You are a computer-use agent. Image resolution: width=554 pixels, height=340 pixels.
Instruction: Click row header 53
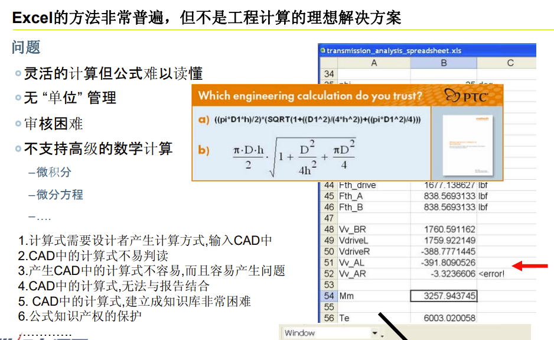click(x=328, y=285)
